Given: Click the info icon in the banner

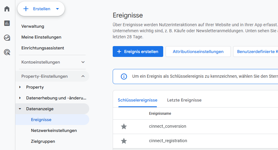Looking at the screenshot, I should tap(124, 77).
